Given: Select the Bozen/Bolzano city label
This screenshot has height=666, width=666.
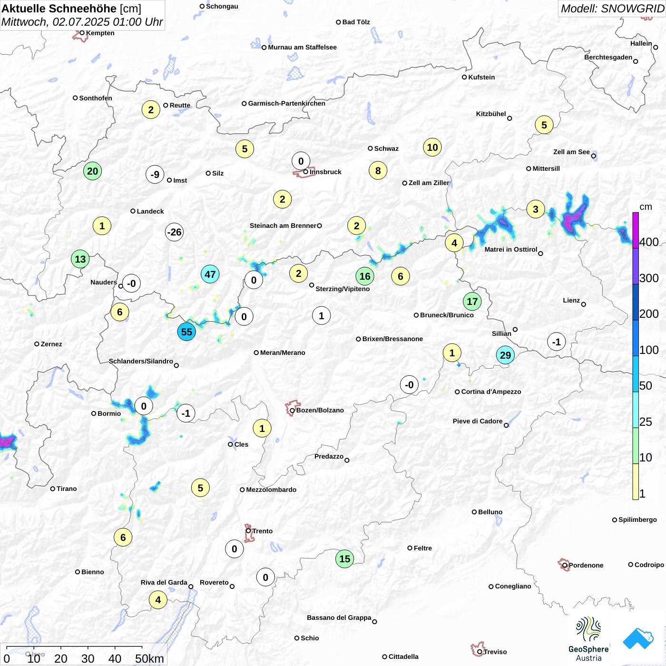Looking at the screenshot, I should 320,410.
